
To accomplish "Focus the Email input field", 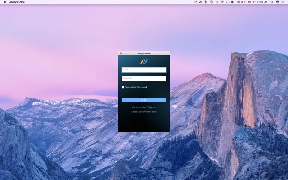I will point(144,70).
